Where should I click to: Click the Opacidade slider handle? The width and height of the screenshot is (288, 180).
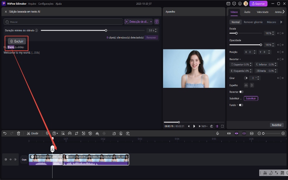coord(261,45)
